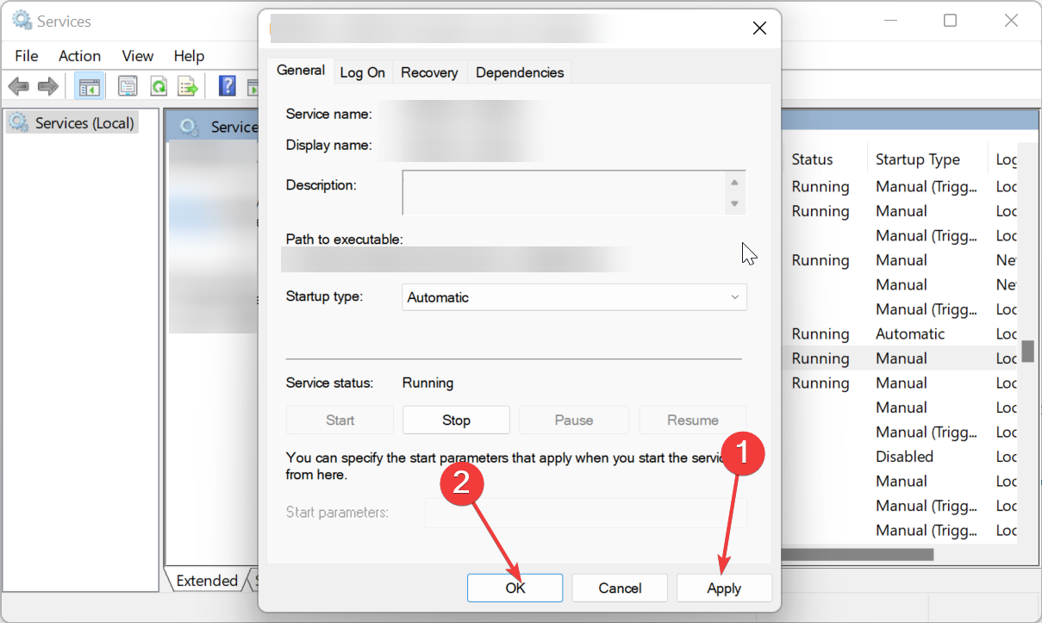Select Services (Local) in the console tree
Viewport: 1042px width, 623px height.
73,123
